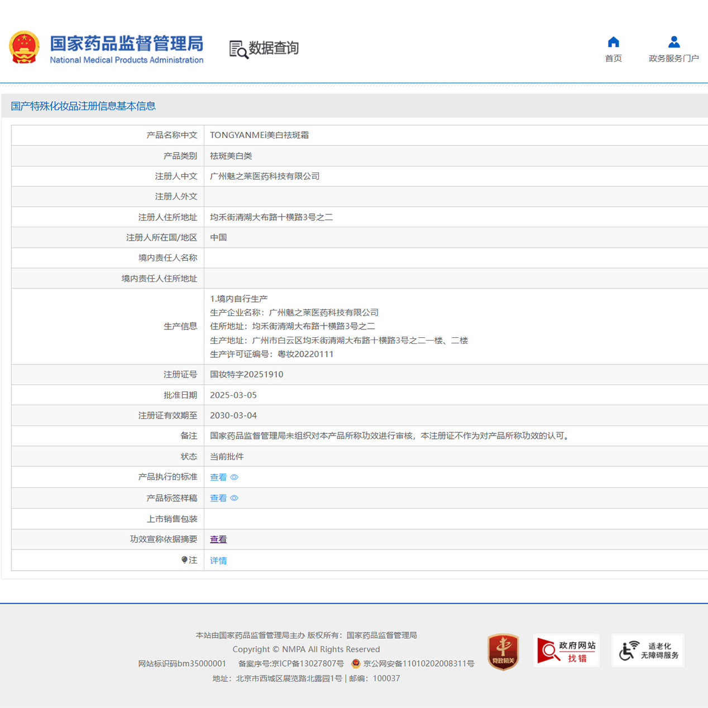Open 查看 link for 产品标签样稿
The height and width of the screenshot is (708, 708).
pyautogui.click(x=218, y=498)
